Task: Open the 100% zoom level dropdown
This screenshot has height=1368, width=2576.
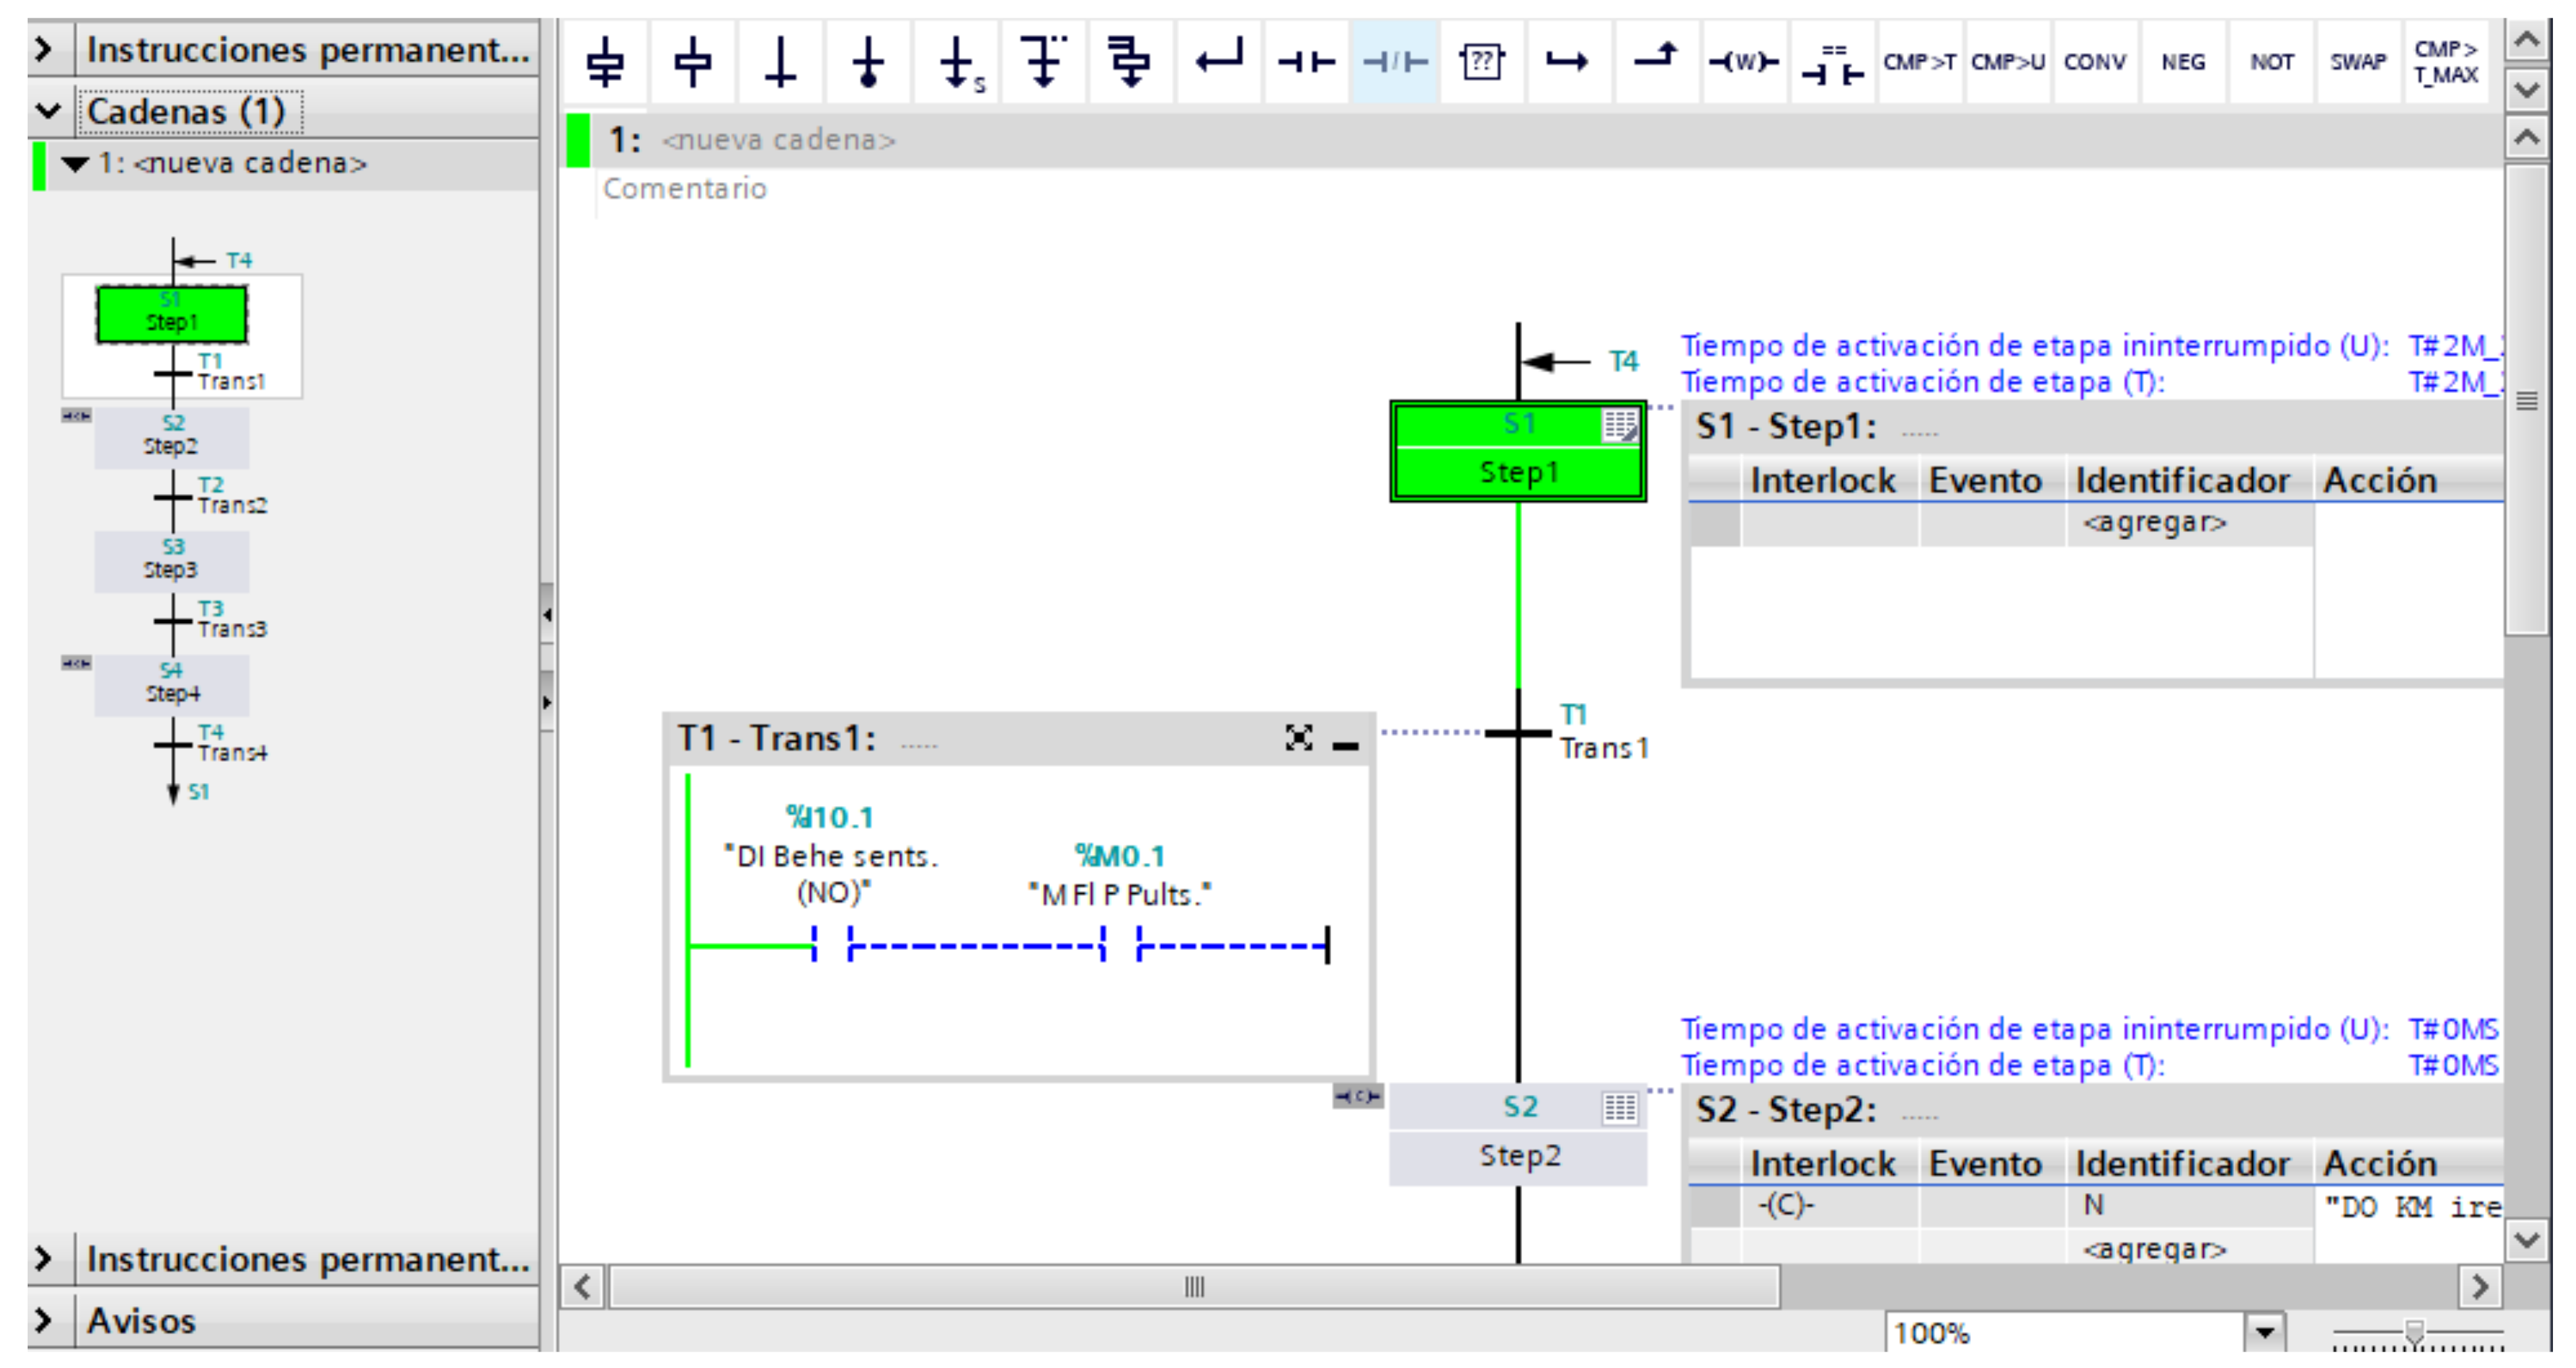Action: 2264,1332
